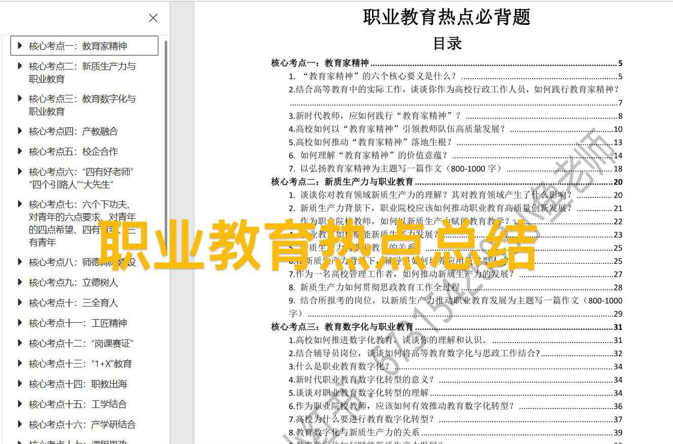Expand 核心考点七：六个下功夫 bookmark arrow

click(x=20, y=204)
